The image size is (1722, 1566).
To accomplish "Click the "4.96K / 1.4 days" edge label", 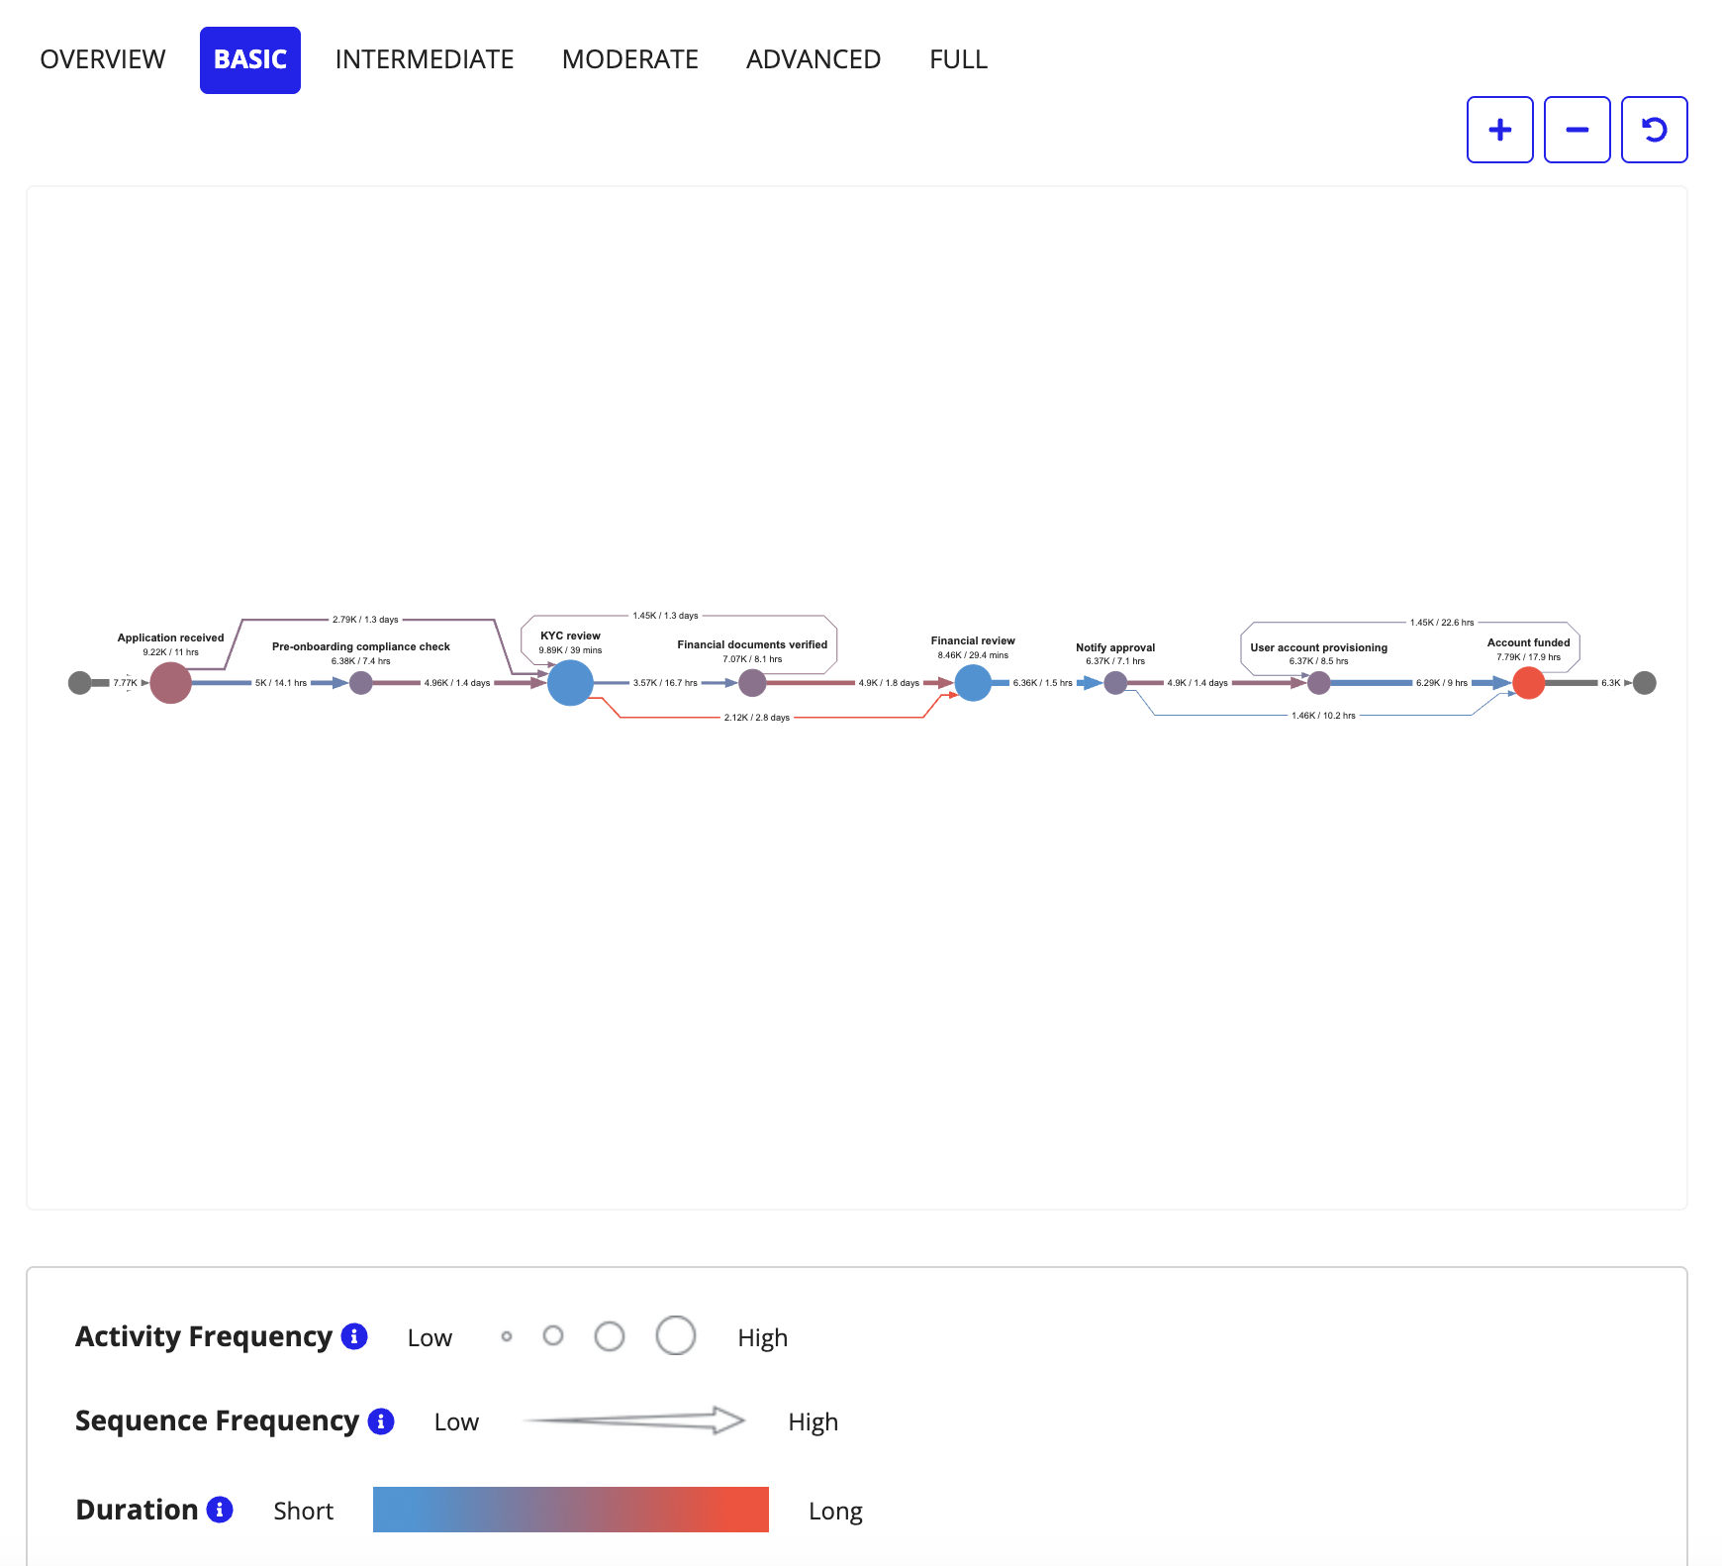I will click(x=457, y=683).
